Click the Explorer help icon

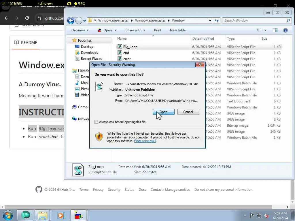click(285, 30)
